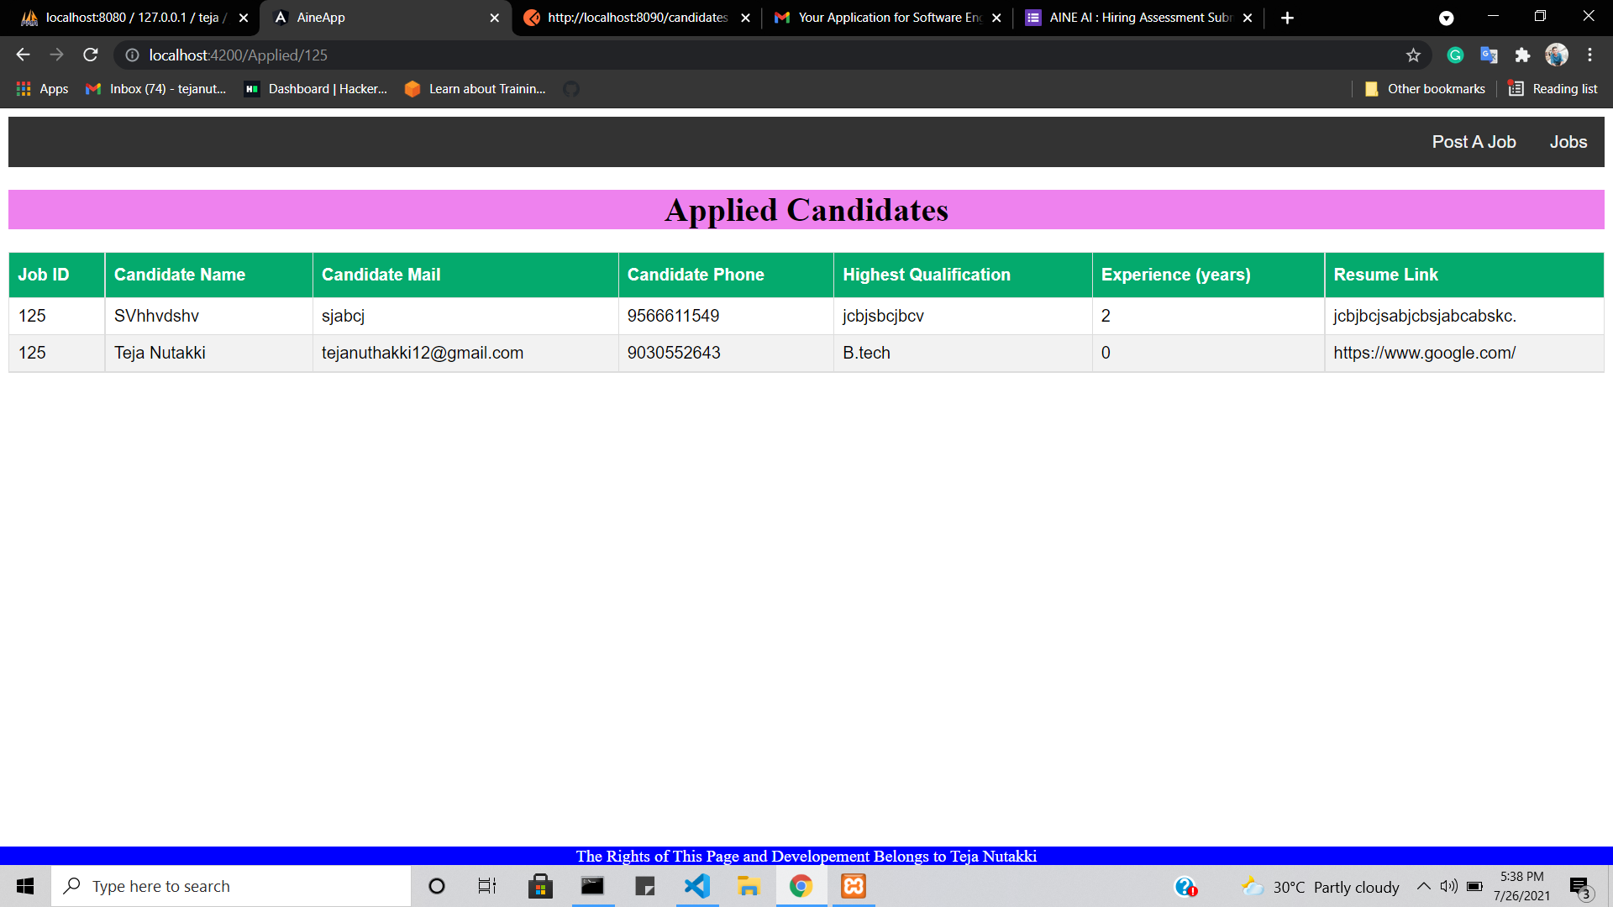Click the Post A Job link

coord(1474,142)
